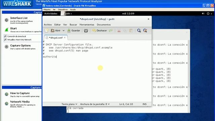Save the file with Guardar

point(74,31)
